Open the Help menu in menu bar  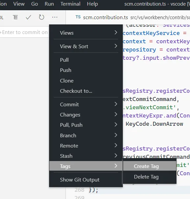click(x=92, y=4)
